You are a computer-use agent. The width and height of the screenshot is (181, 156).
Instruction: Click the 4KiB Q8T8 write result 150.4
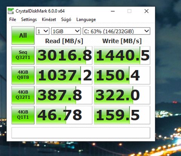pos(122,75)
